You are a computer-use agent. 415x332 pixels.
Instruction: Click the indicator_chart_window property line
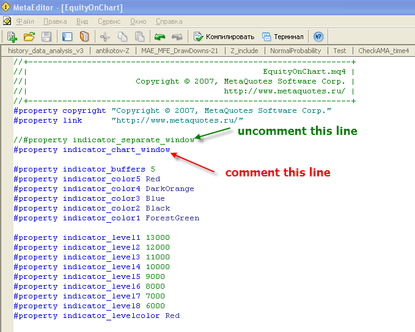coord(92,150)
